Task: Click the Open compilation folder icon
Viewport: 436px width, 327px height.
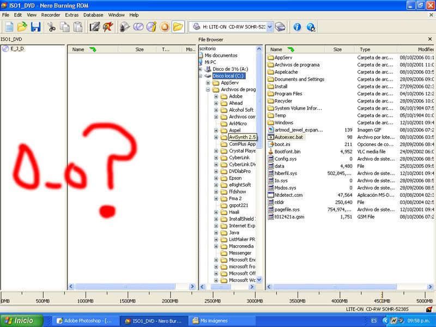Action: pos(22,27)
